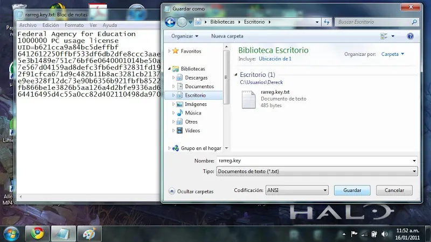This screenshot has height=242, width=431.
Task: Open help with the question mark icon
Action: tap(410, 36)
